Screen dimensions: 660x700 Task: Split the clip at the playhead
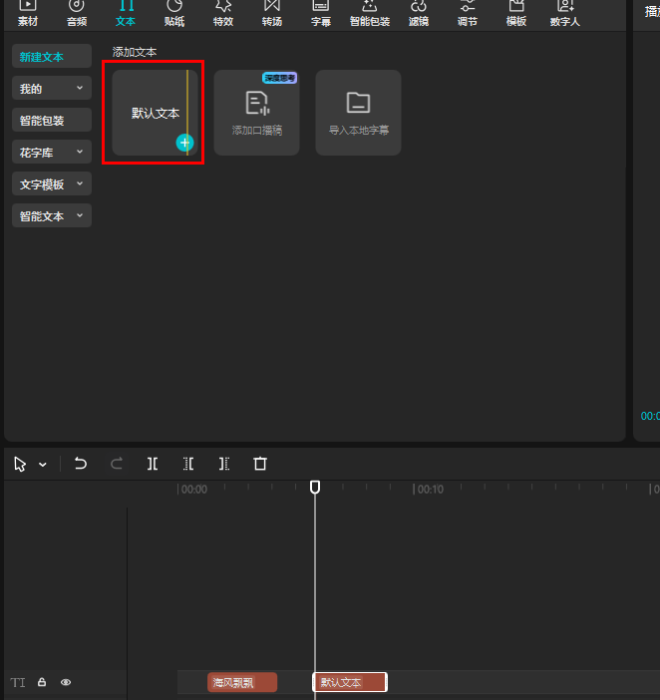[x=153, y=464]
